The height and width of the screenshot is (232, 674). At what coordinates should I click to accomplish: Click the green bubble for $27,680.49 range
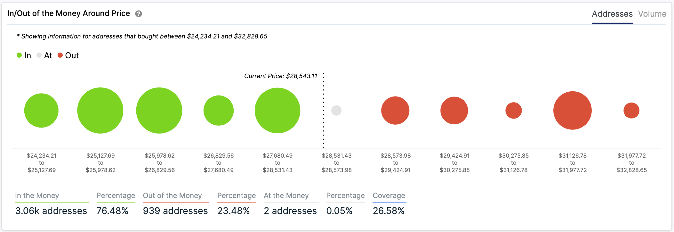[277, 111]
